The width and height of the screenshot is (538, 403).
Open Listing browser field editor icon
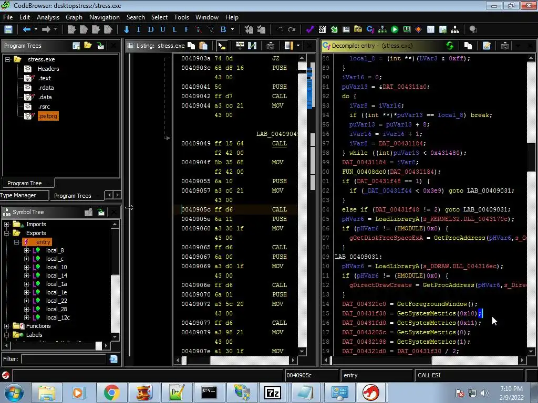(x=240, y=46)
